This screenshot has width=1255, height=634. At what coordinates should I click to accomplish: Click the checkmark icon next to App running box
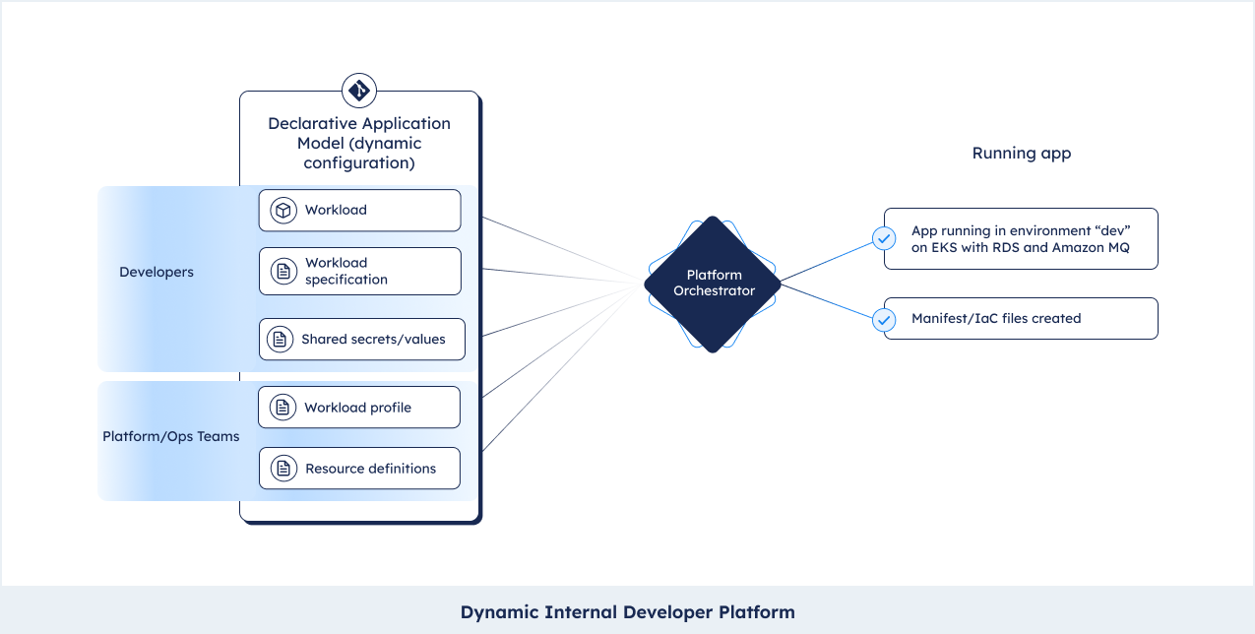tap(884, 238)
